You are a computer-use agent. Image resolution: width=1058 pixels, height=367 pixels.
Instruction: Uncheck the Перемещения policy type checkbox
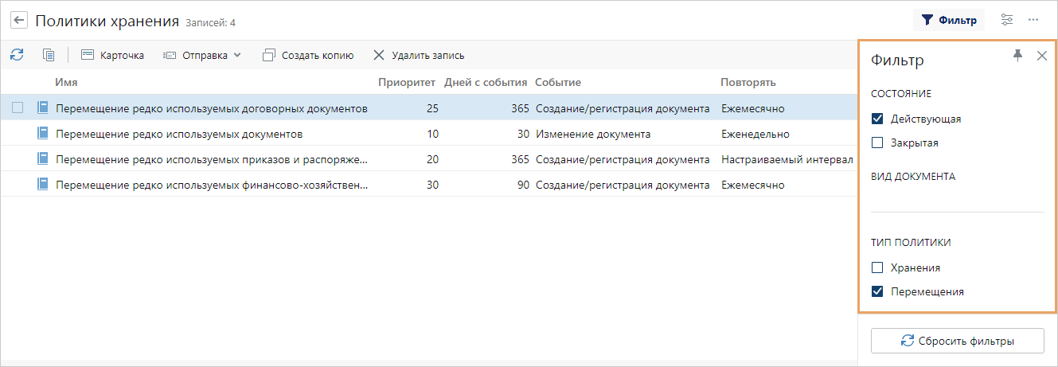pos(878,291)
